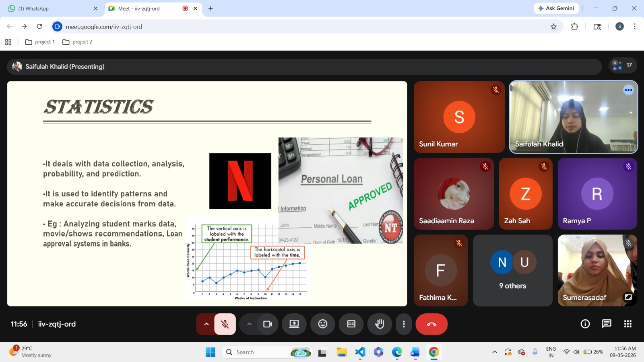Show the participants list via the 17 chip
The height and width of the screenshot is (362, 644).
623,65
